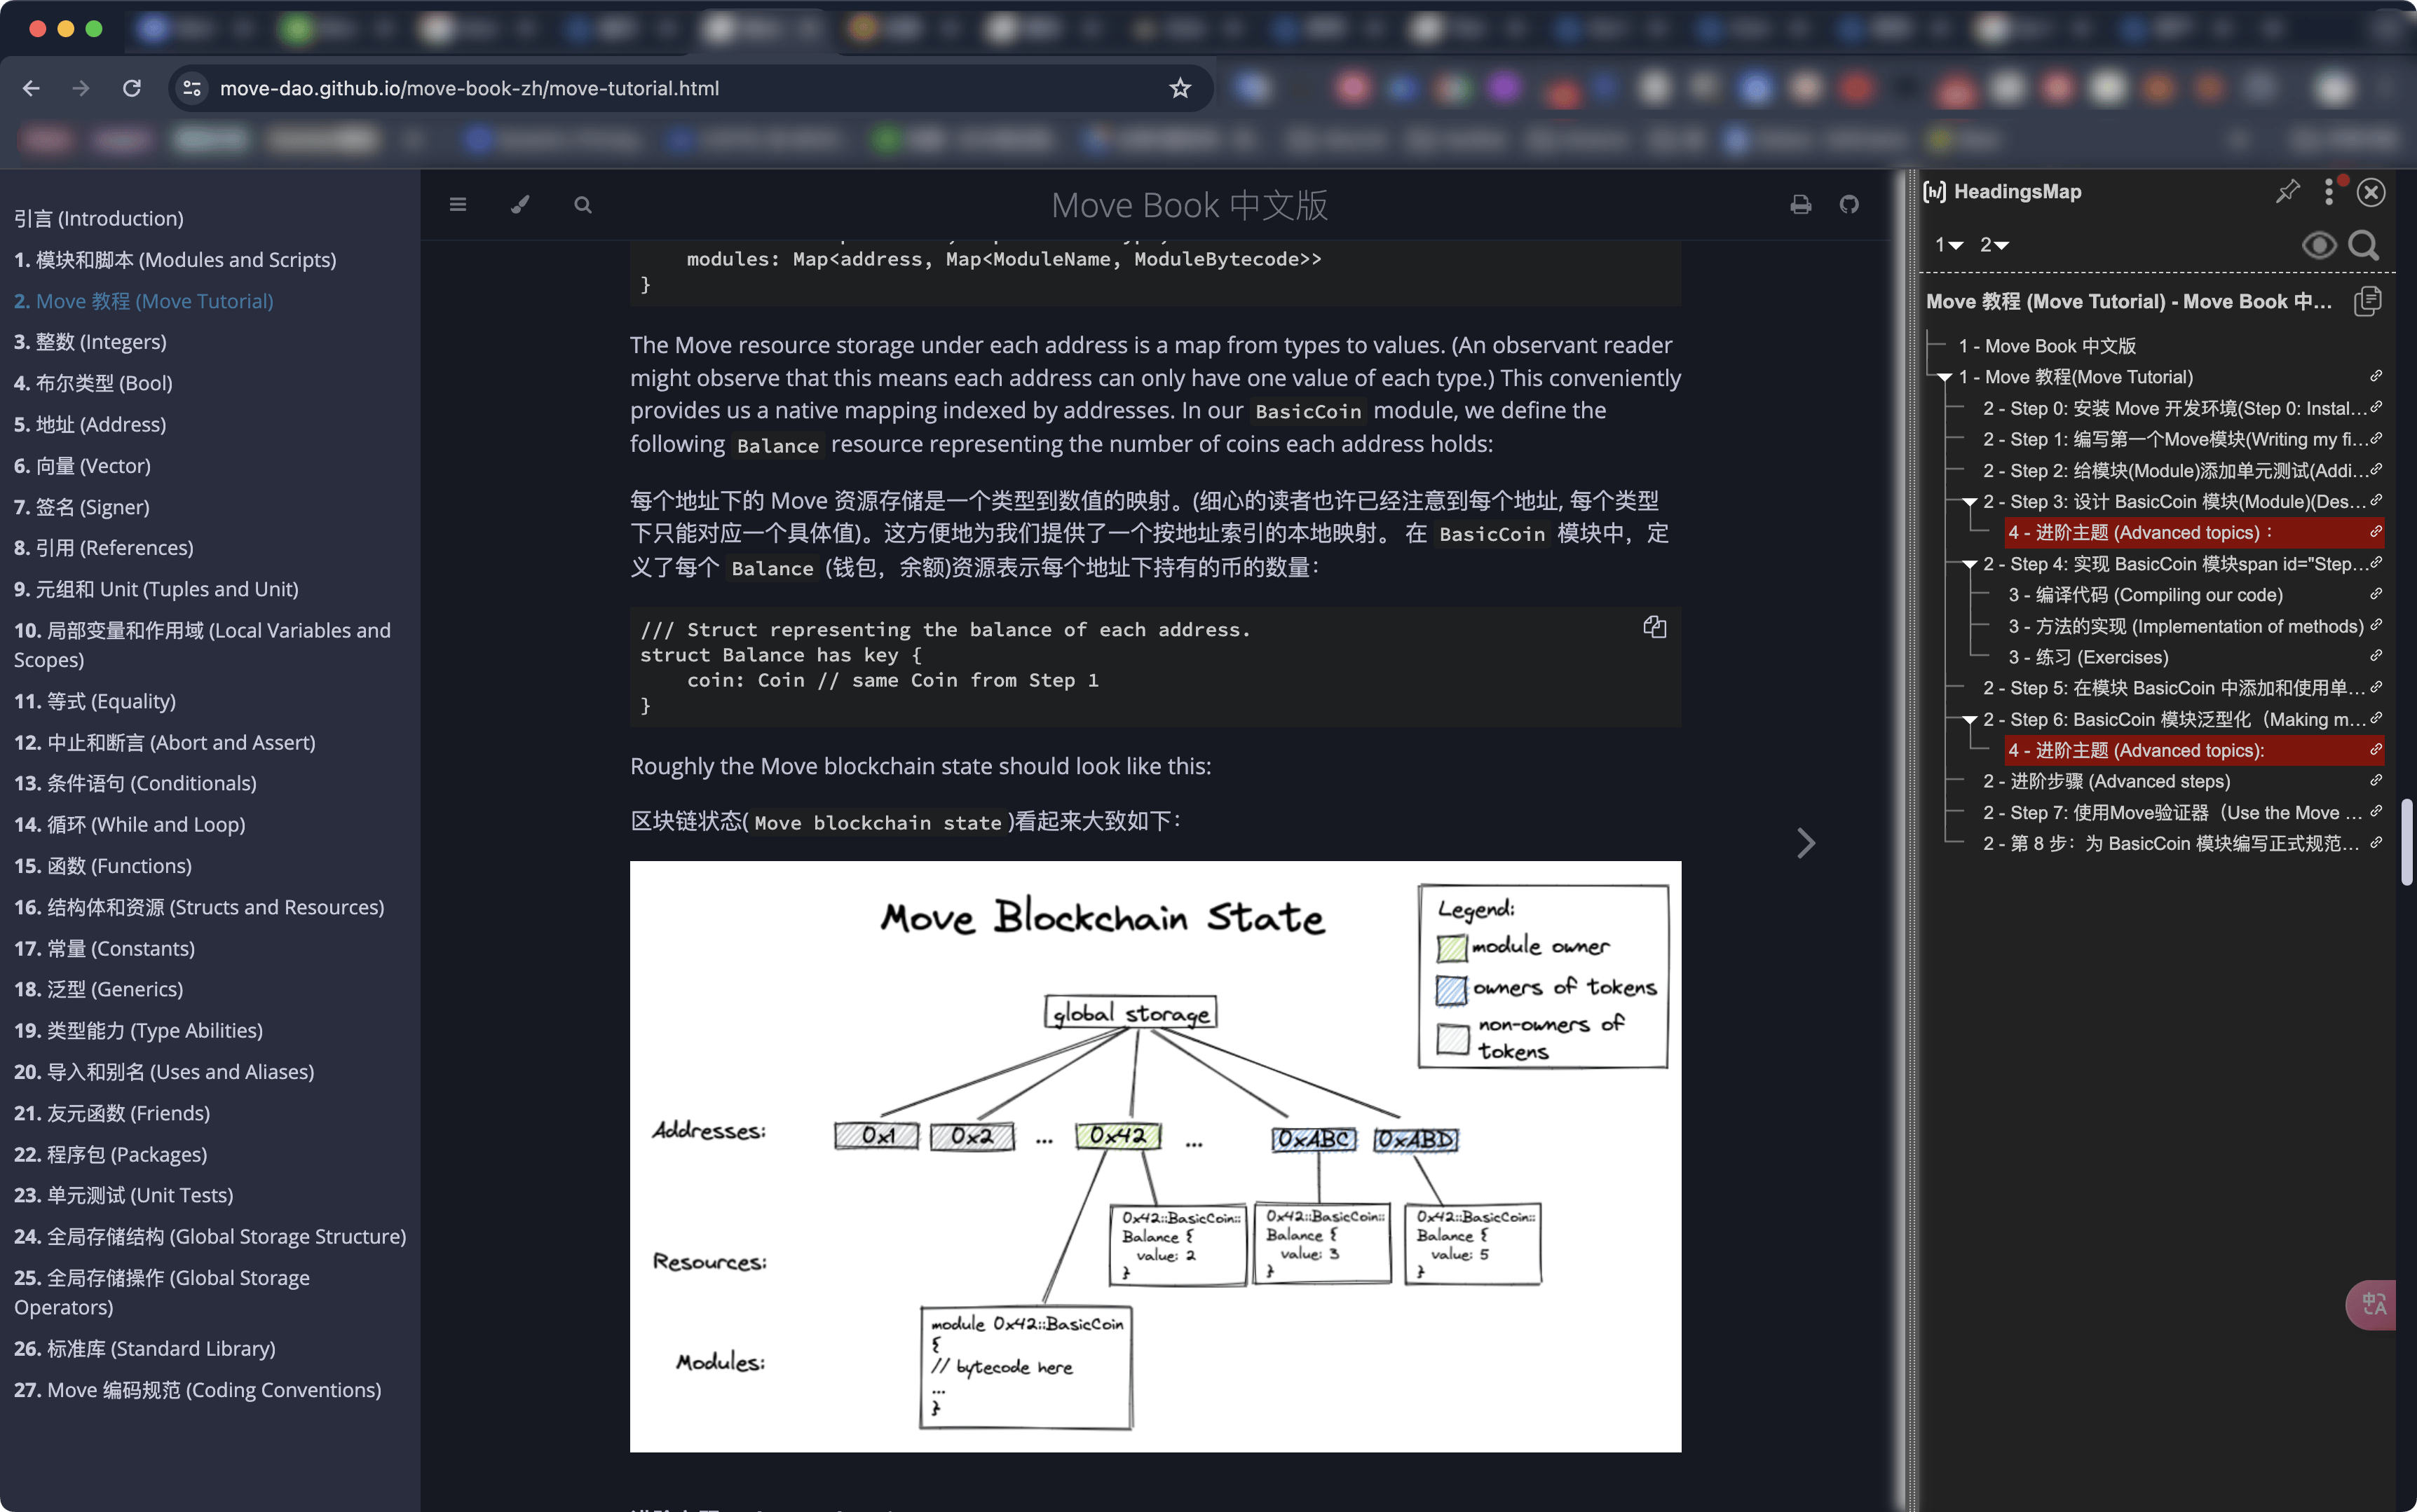
Task: Open chapter 22 程序包 (Packages)
Action: point(111,1154)
